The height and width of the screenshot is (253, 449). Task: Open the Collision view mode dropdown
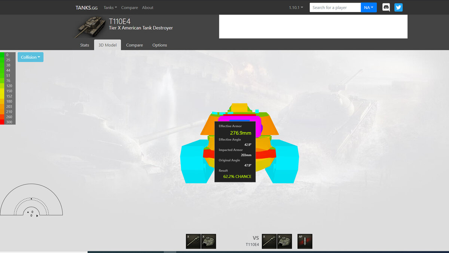pos(30,57)
